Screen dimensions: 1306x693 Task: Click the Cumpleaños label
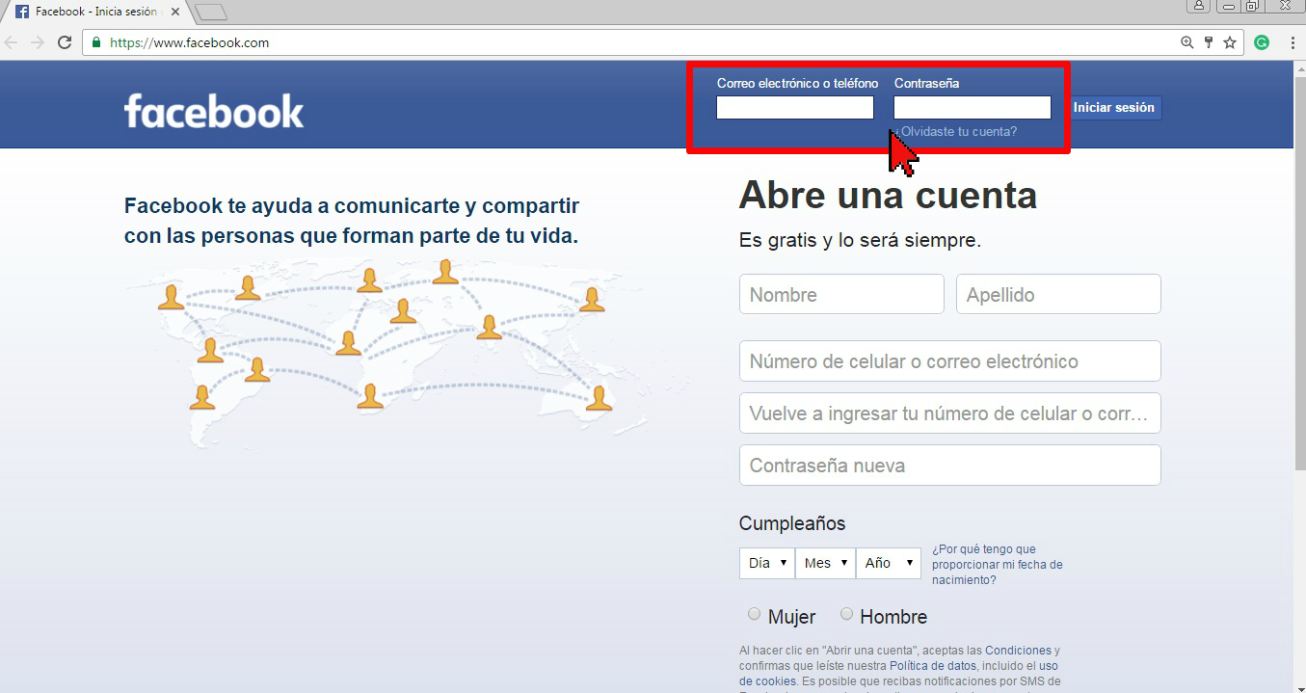coord(792,523)
